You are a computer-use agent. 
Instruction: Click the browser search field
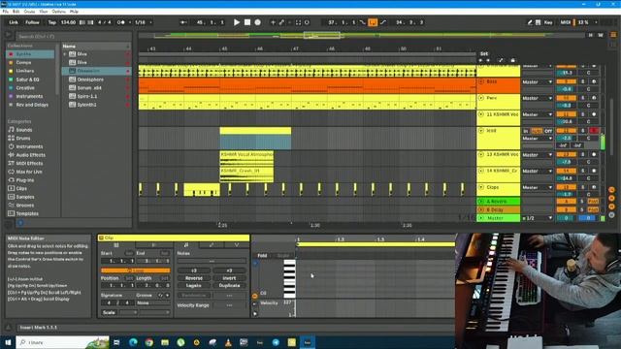pyautogui.click(x=74, y=37)
